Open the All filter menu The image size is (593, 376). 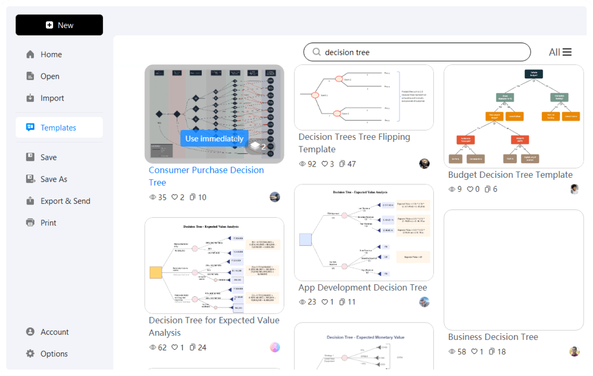tap(560, 52)
